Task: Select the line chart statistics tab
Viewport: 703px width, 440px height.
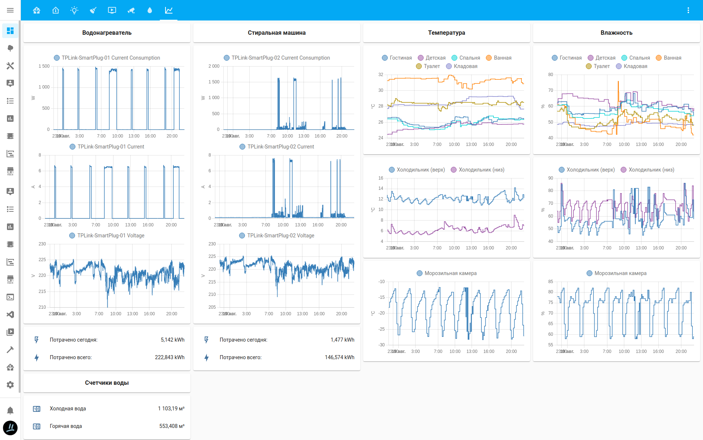Action: click(x=169, y=10)
